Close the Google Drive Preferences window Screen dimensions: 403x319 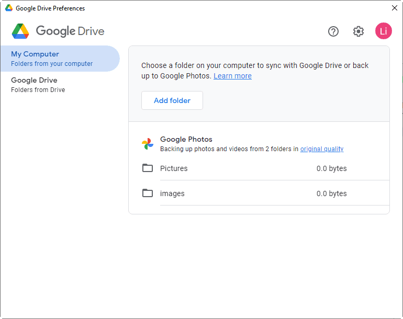pyautogui.click(x=395, y=8)
